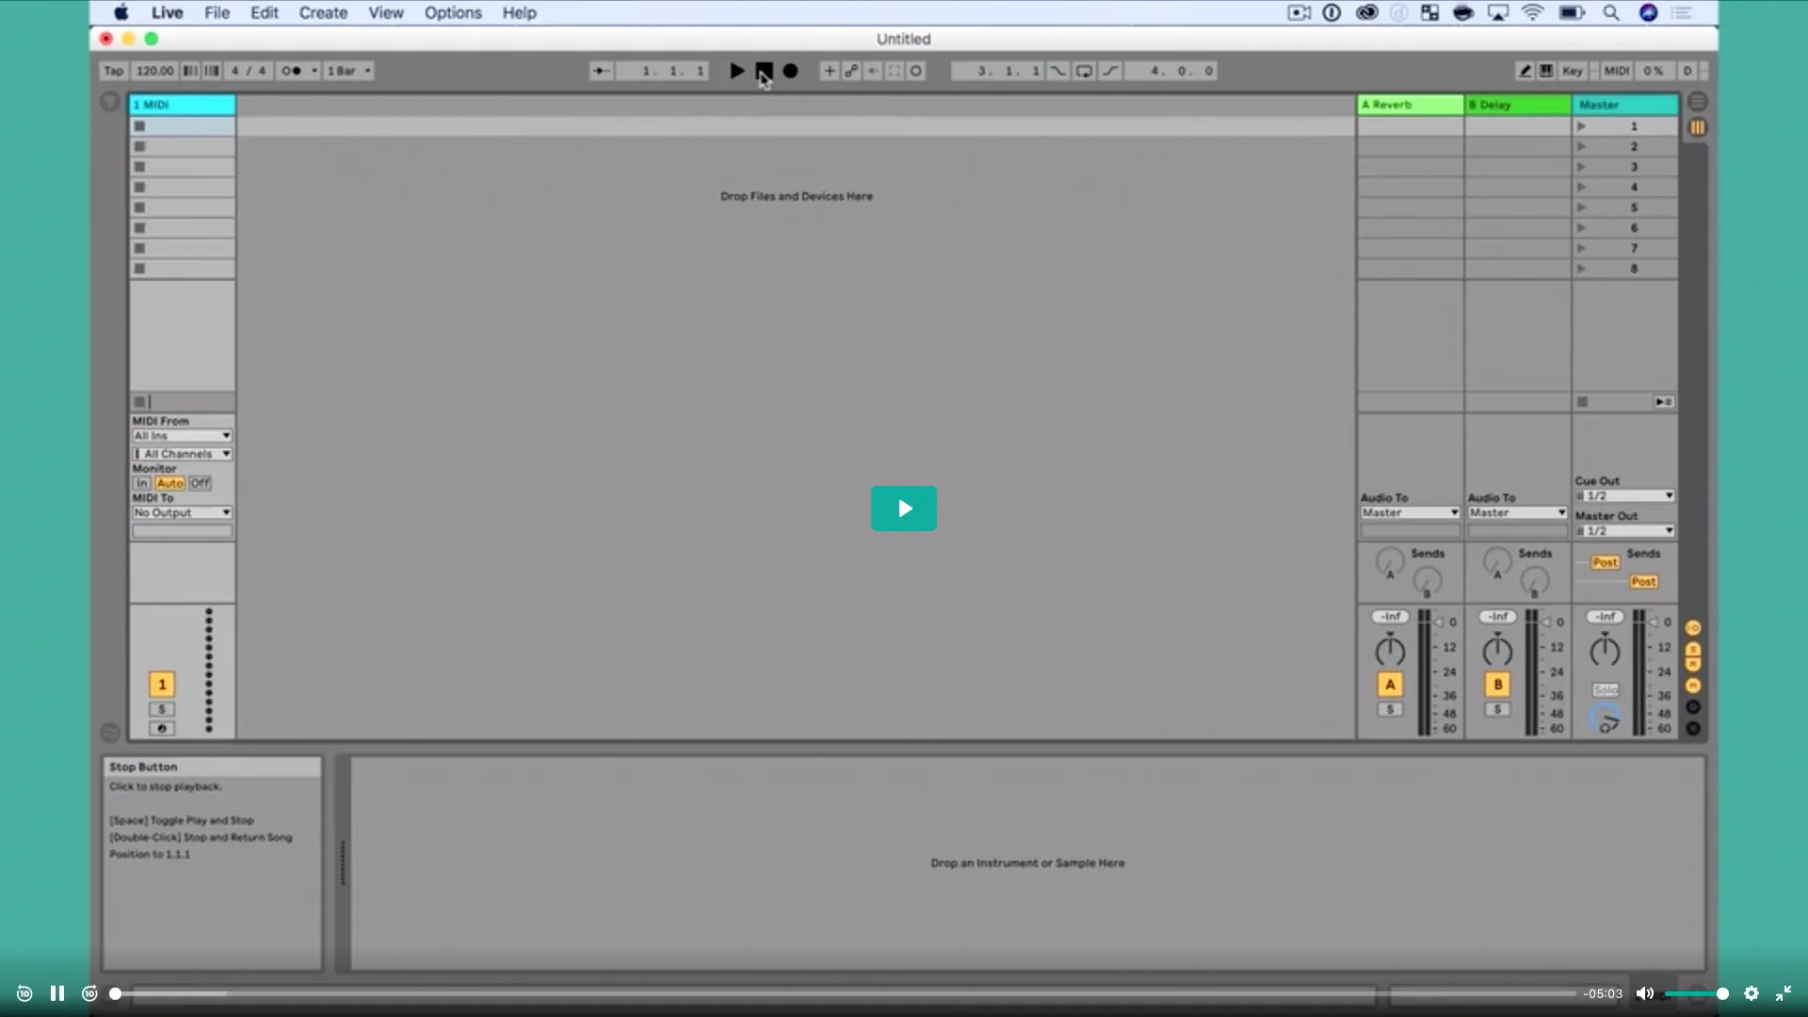
Task: Toggle Key map mode button
Action: (1573, 71)
